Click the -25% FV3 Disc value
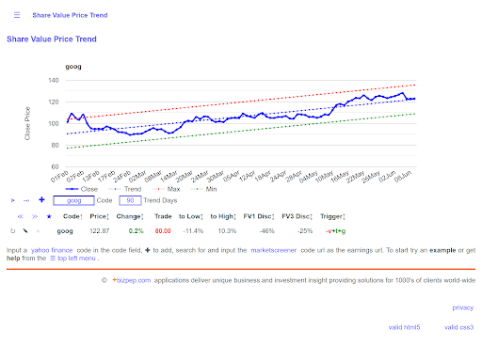Screen dimensions: 482x361 (305, 231)
